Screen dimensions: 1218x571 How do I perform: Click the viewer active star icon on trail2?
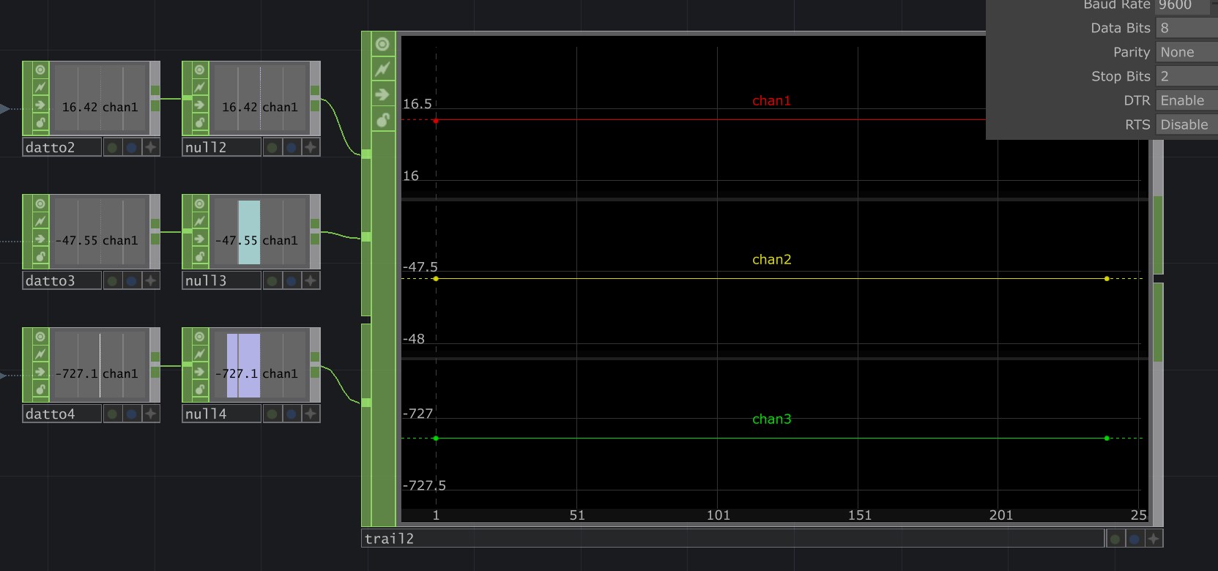click(x=1154, y=539)
